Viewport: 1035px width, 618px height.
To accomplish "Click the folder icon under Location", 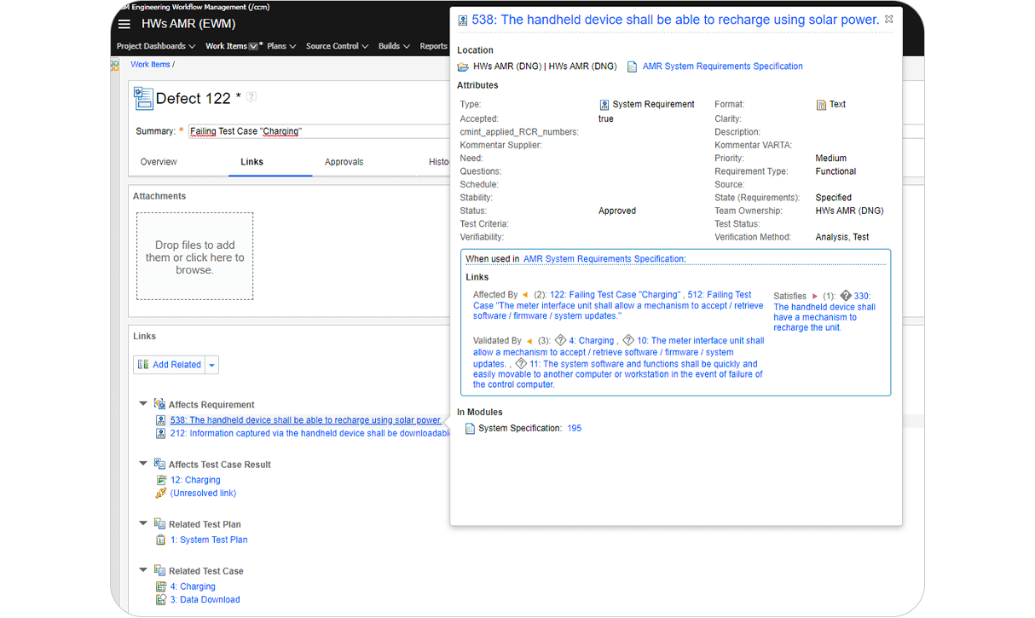I will (x=462, y=66).
